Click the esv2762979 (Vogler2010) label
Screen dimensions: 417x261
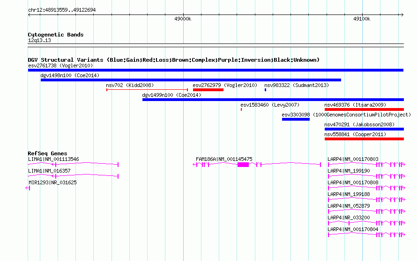[225, 85]
